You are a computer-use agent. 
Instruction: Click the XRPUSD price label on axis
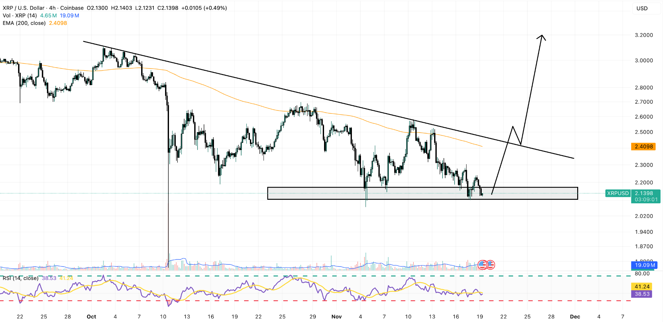click(618, 193)
